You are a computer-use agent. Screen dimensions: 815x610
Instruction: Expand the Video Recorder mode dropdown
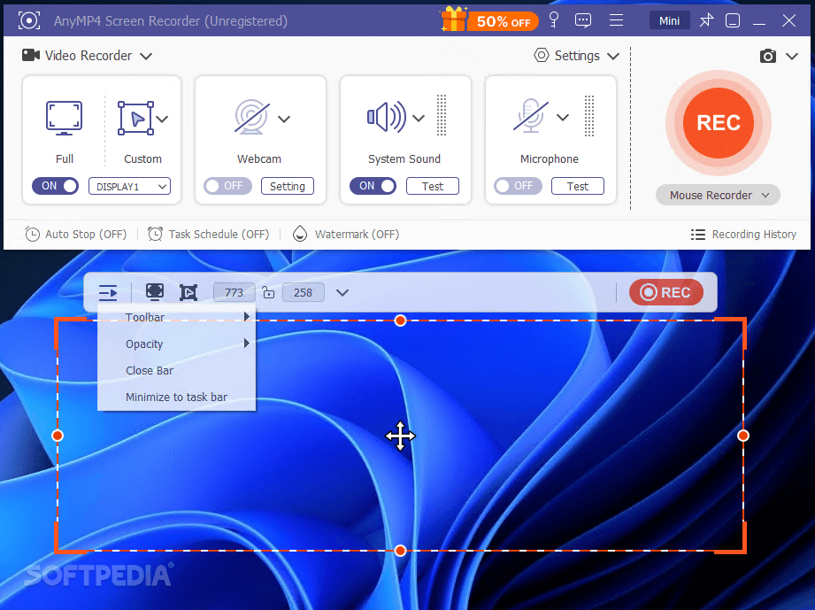coord(146,56)
